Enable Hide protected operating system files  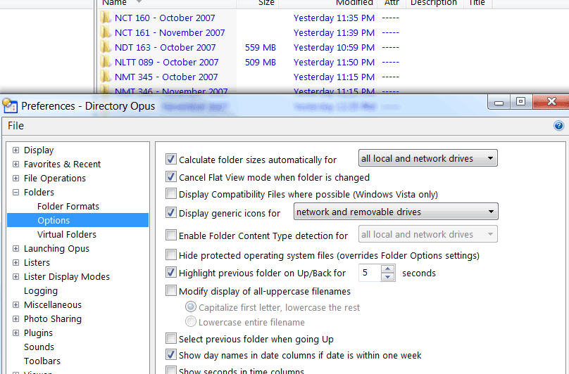coord(171,254)
